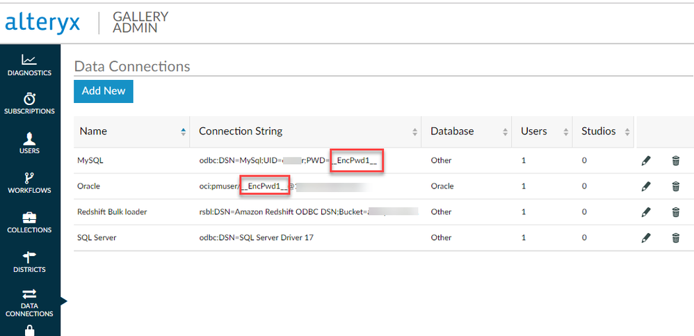Click the pencil edit icon for MySQL
Viewport: 694px width, 336px height.
point(646,161)
